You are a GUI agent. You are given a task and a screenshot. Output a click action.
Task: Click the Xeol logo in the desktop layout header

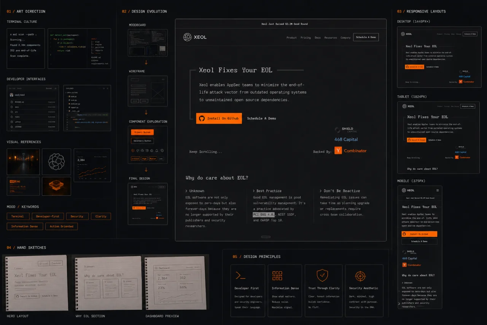tap(406, 34)
